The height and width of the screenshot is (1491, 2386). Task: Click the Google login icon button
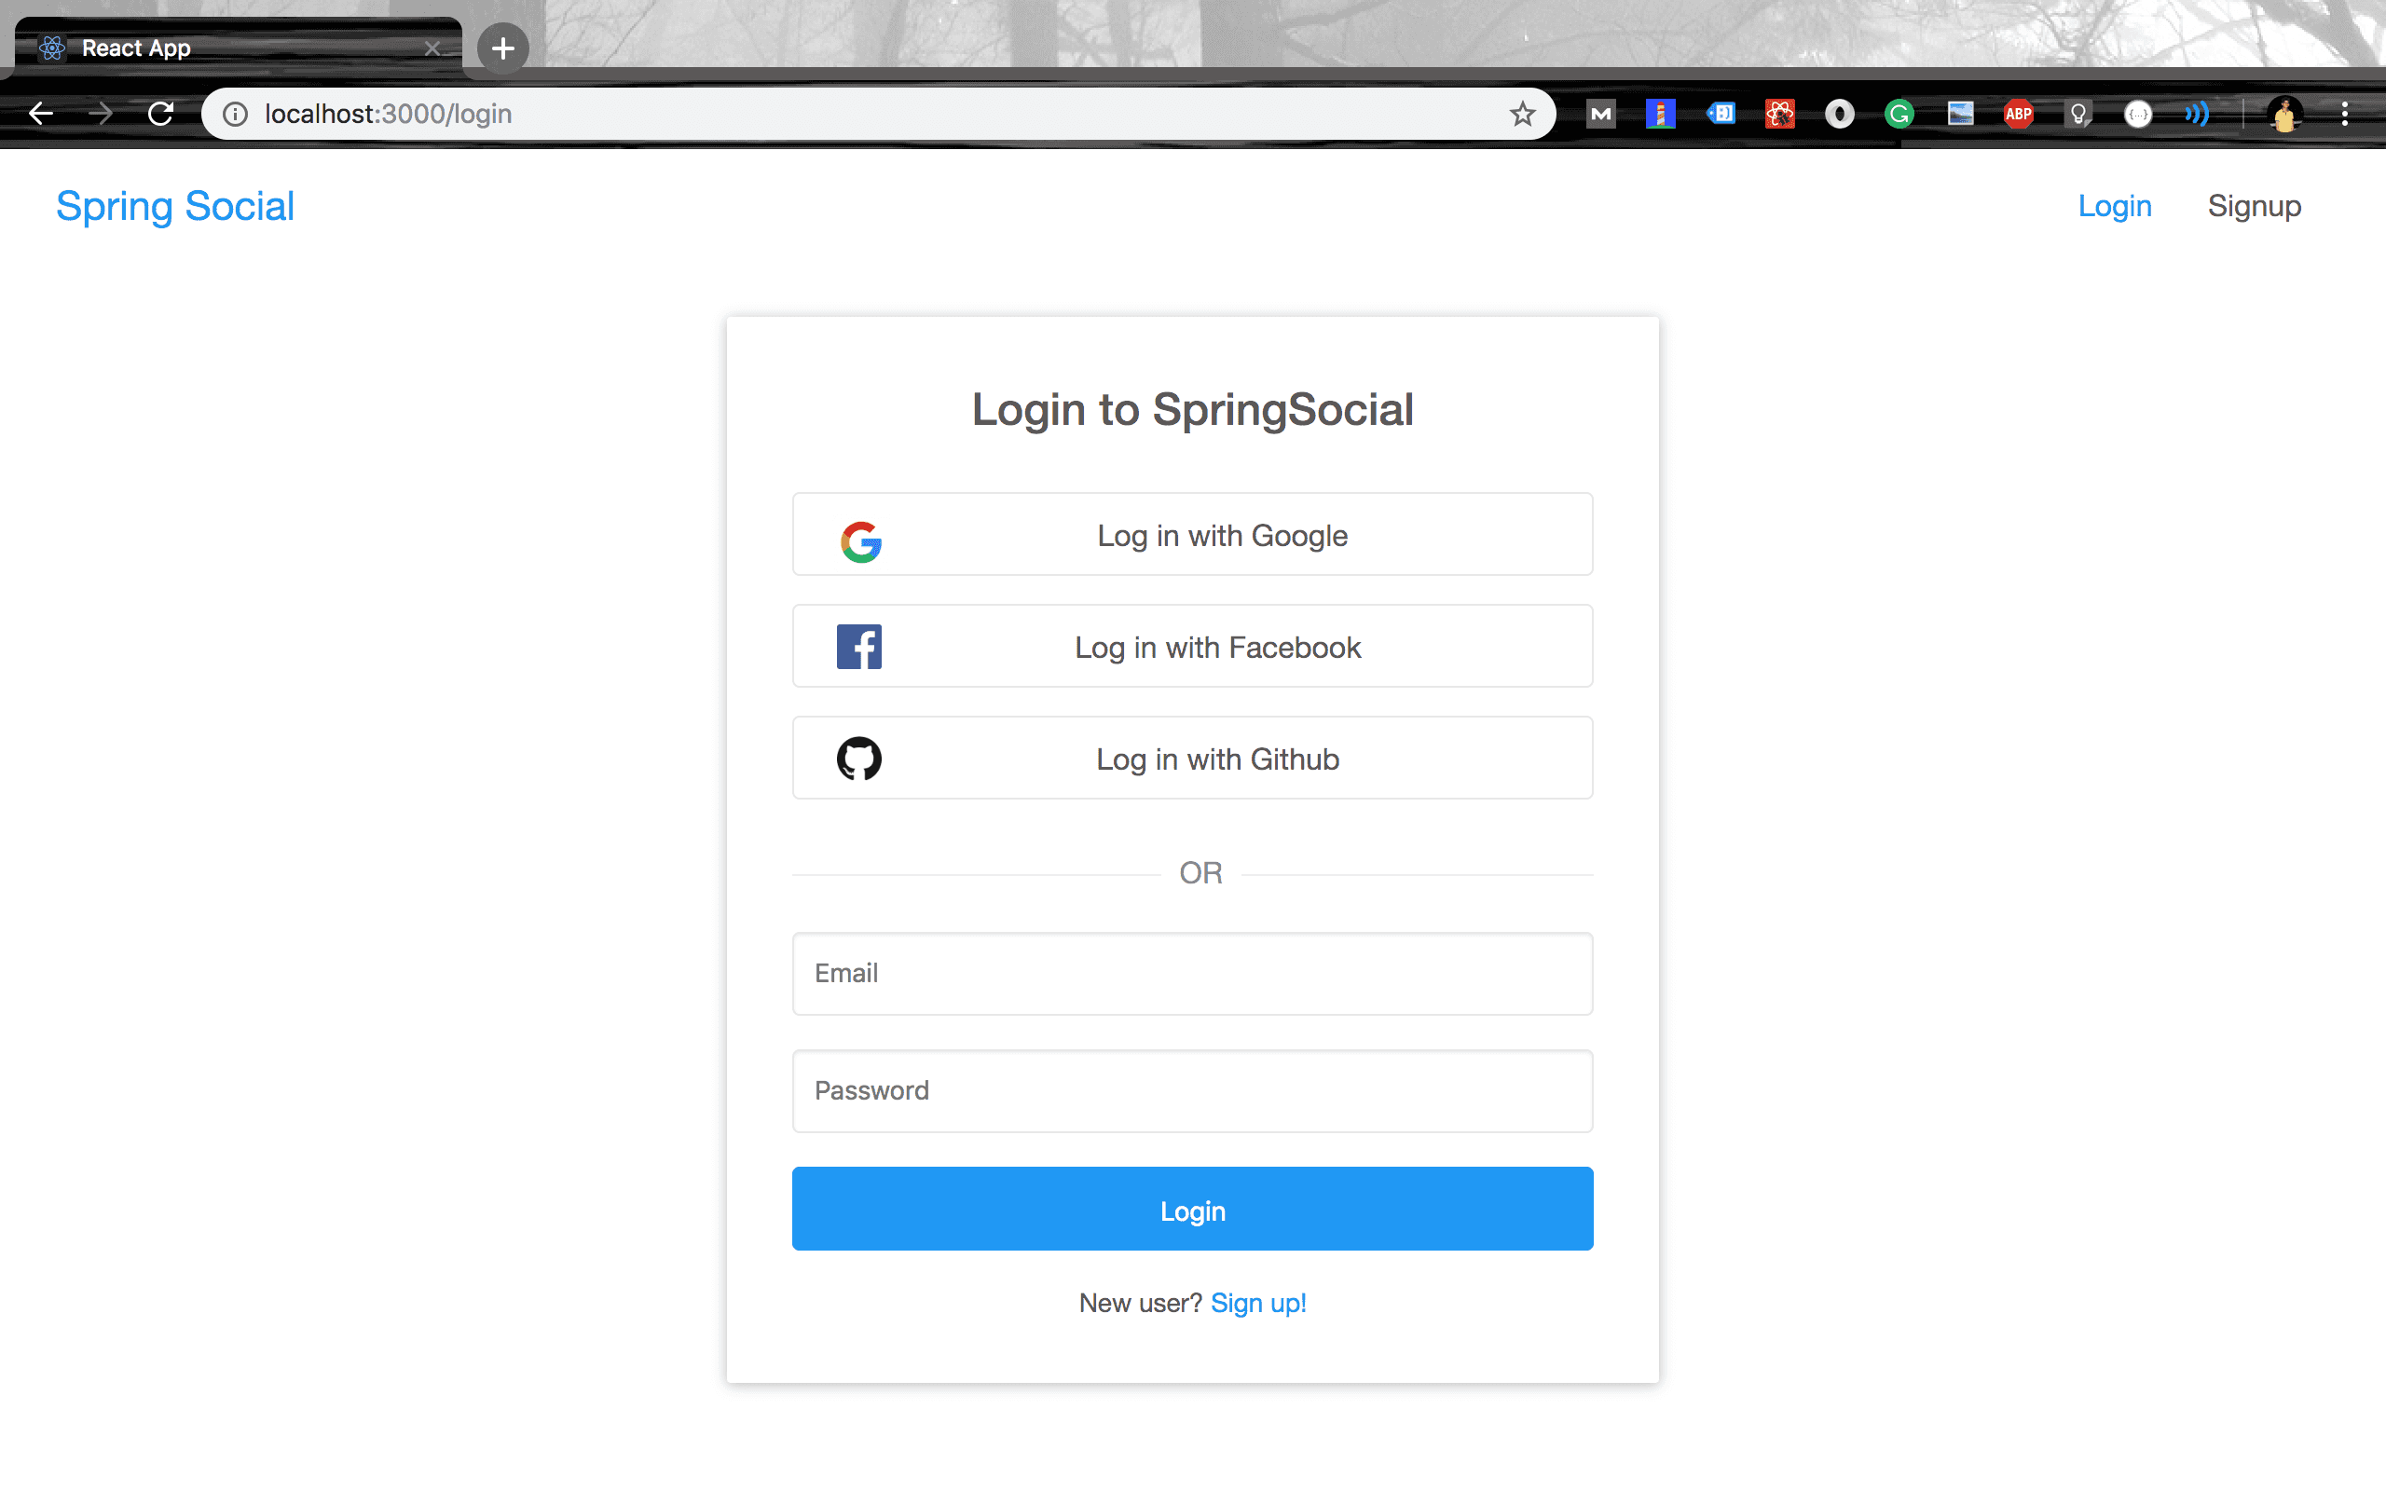point(859,534)
